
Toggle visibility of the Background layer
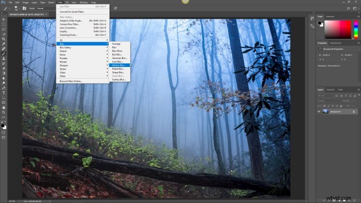click(319, 112)
